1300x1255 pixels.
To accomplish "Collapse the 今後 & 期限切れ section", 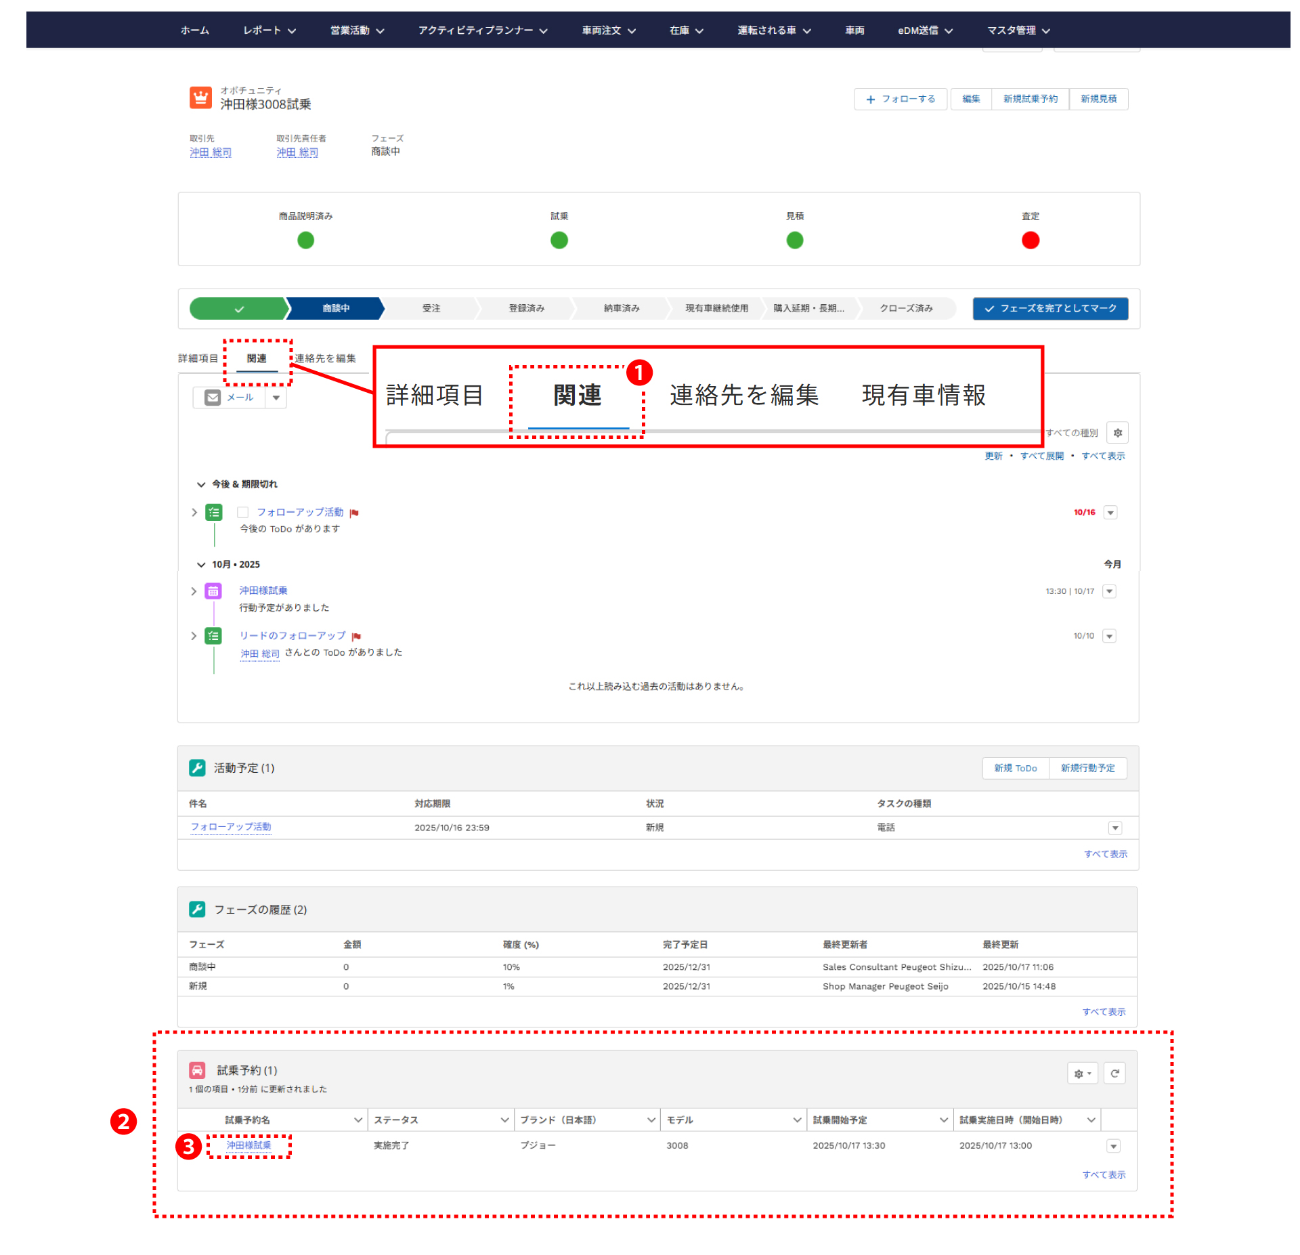I will coord(201,484).
